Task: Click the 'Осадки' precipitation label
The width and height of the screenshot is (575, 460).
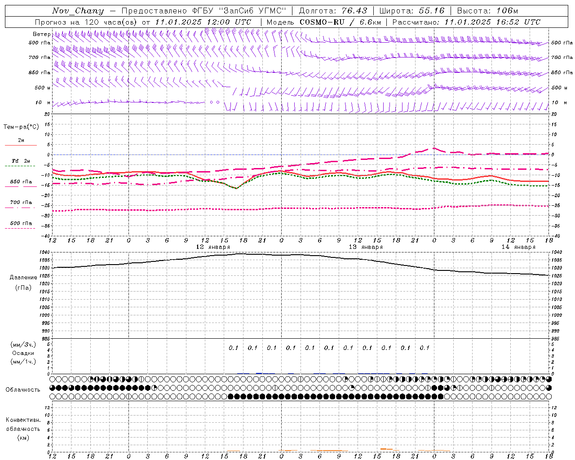Action: [23, 353]
